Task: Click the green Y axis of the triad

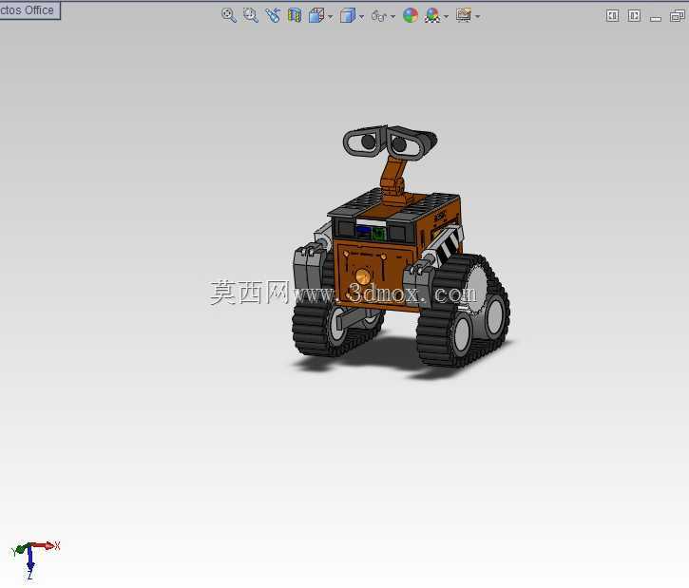Action: [19, 549]
